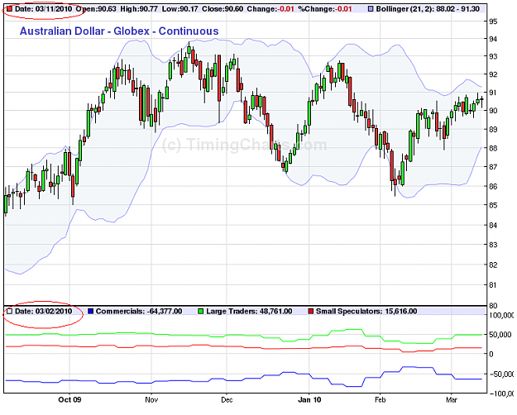
Task: Click the green Large Traders legend square
Action: (x=200, y=311)
